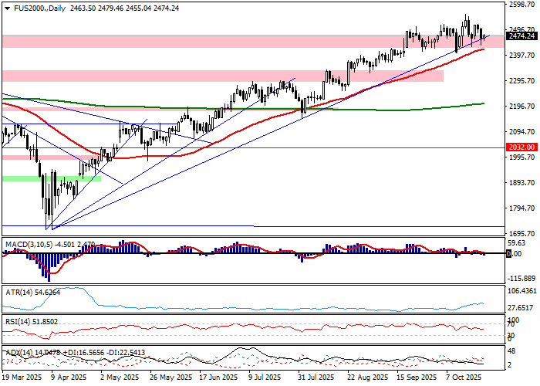Click the red horizontal line at 2032
The width and height of the screenshot is (540, 386).
(309, 147)
